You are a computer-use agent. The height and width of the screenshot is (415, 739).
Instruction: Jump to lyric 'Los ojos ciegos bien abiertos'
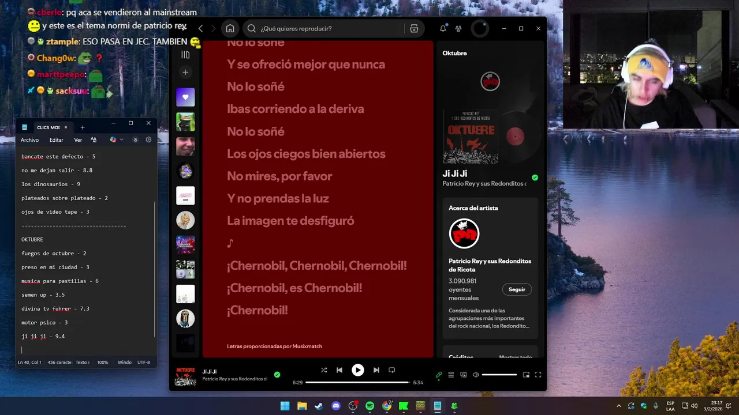306,154
